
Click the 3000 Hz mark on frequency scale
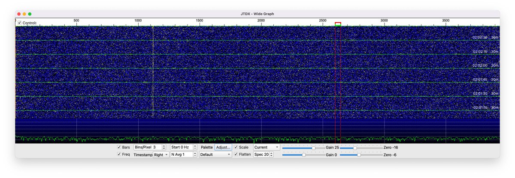click(x=384, y=21)
